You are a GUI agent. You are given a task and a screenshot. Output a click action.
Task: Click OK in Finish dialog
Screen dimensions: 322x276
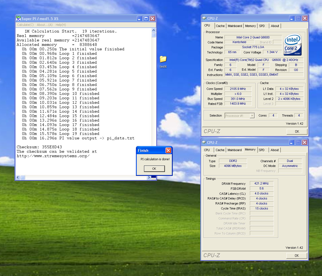154,169
